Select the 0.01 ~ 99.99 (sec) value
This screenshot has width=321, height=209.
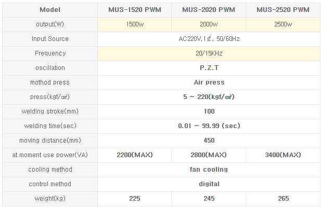209,126
